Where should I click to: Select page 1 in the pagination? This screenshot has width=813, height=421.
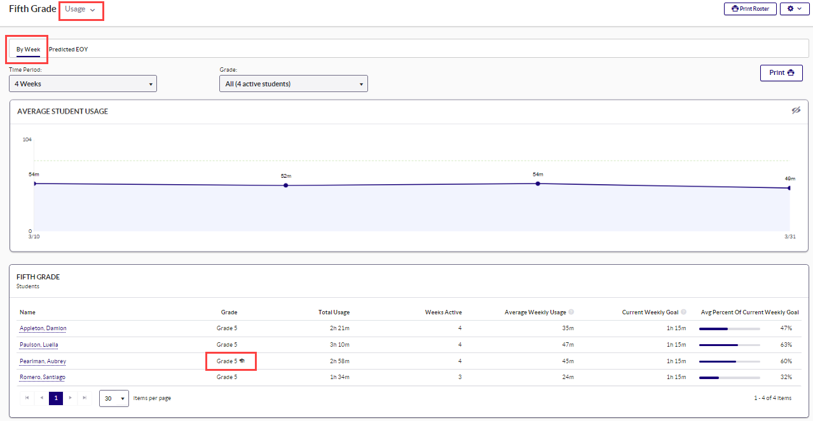(x=56, y=398)
